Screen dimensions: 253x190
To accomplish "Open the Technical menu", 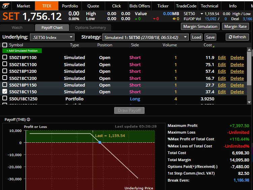I will [210, 6].
